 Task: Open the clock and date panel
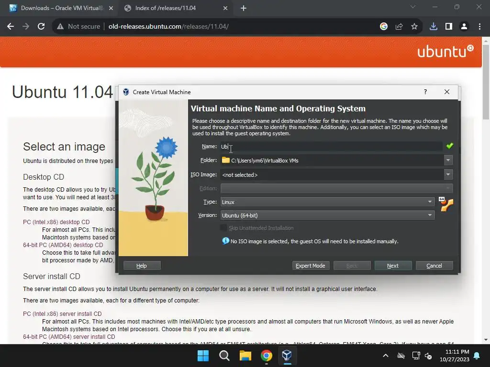(455, 356)
